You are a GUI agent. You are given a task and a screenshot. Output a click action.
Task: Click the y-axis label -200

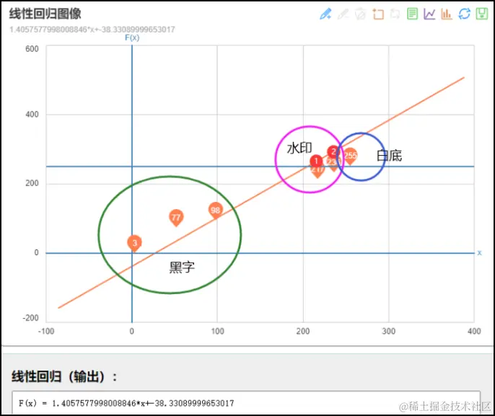[x=30, y=318]
